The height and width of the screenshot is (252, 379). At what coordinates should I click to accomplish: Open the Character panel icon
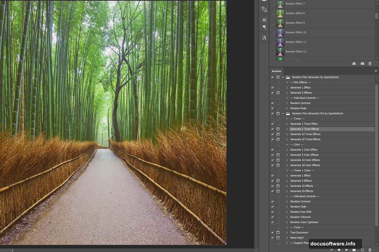264,20
